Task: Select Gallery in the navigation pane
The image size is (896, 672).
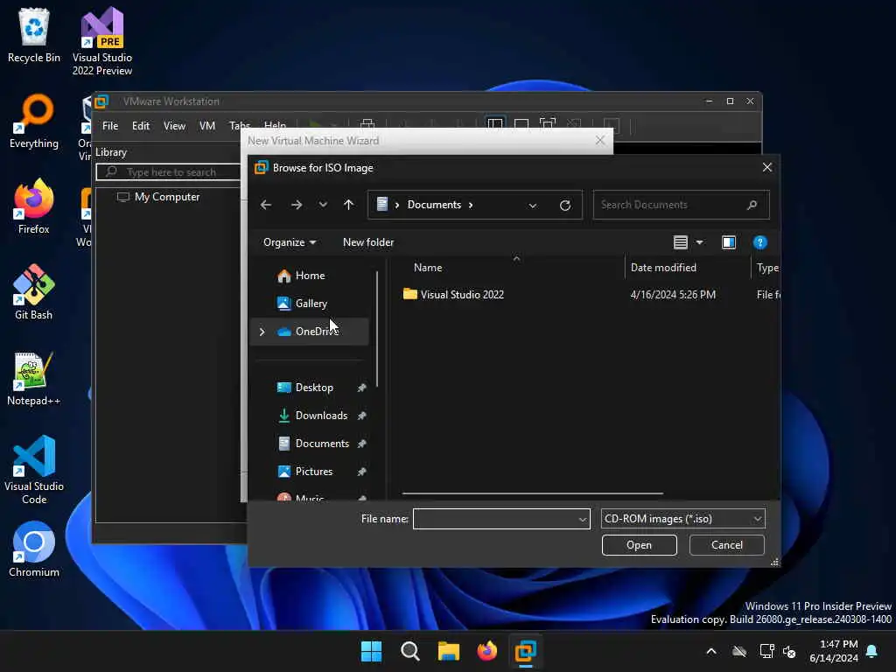Action: pyautogui.click(x=311, y=304)
